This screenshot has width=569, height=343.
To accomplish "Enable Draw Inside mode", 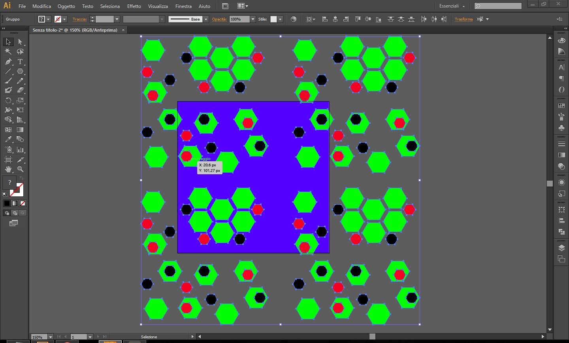I will pyautogui.click(x=23, y=213).
